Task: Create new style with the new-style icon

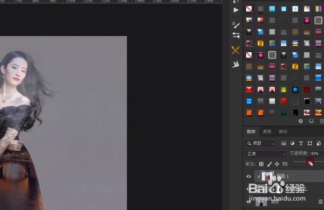Action: coord(311,121)
